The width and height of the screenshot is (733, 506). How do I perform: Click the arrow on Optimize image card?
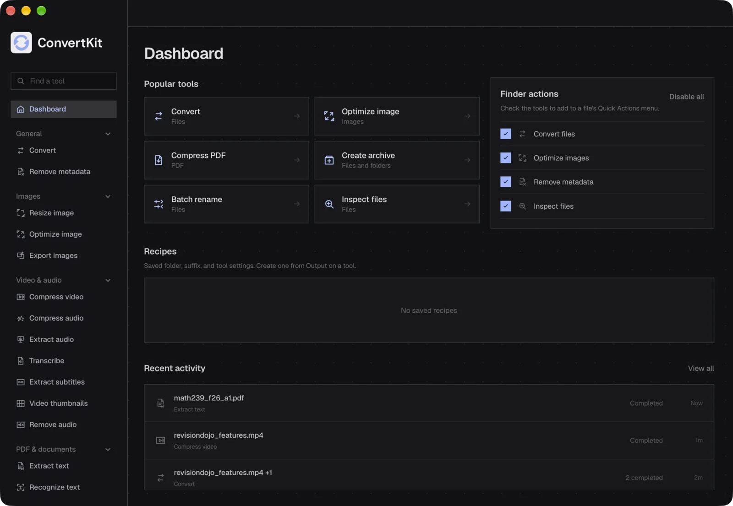[467, 116]
